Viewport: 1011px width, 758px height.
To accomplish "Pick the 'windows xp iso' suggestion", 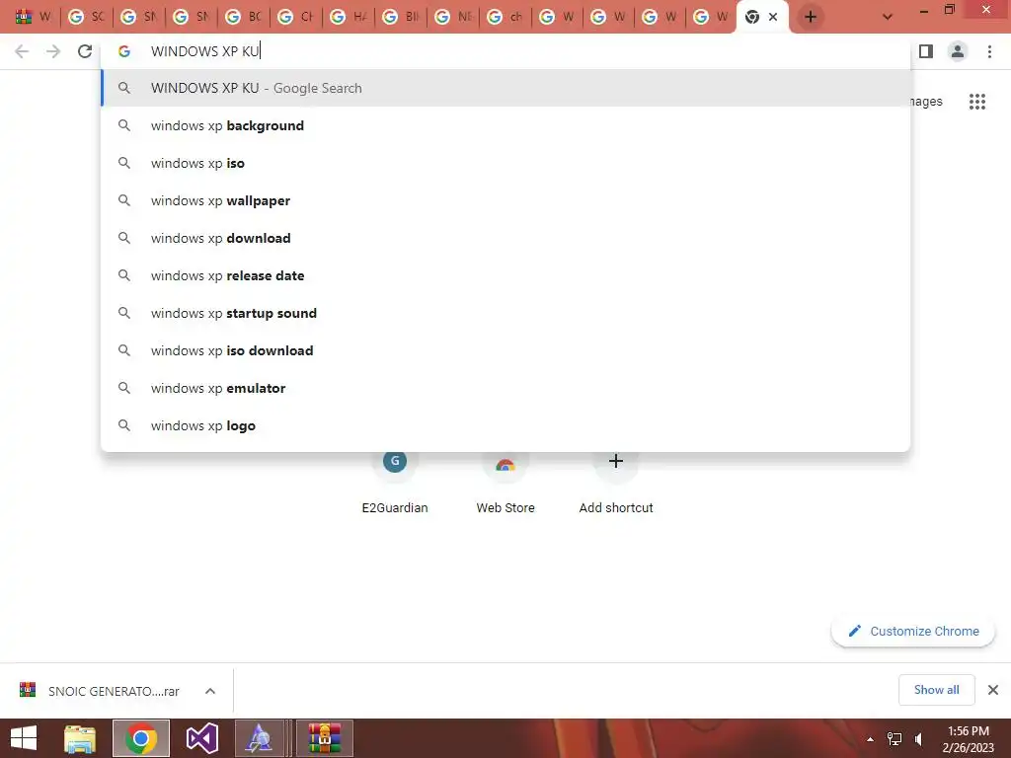I will (x=505, y=163).
